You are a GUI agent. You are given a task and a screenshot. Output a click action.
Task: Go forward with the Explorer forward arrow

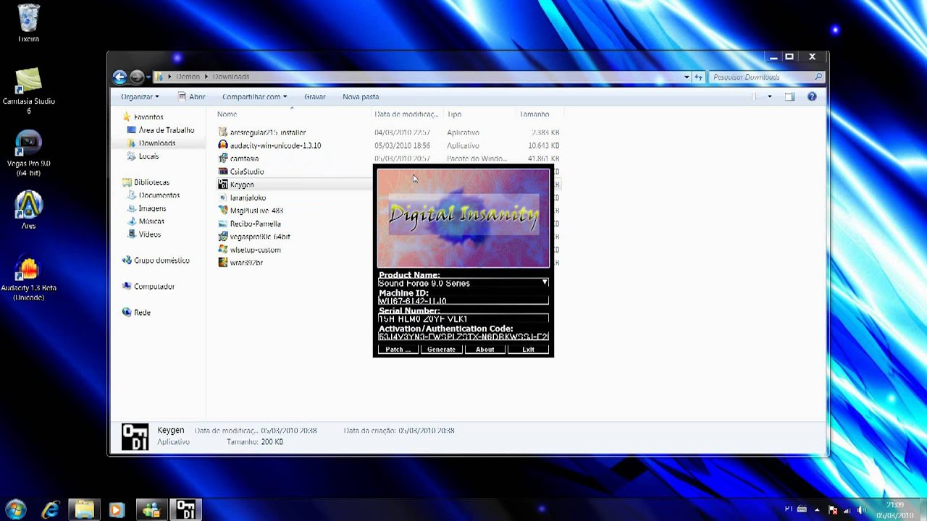click(x=137, y=77)
